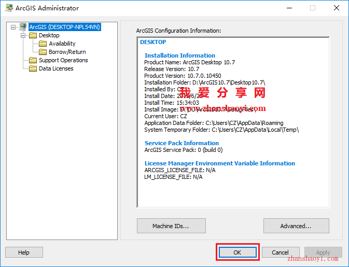The height and width of the screenshot is (267, 349).
Task: Collapse the Desktop tree node
Action: (23, 35)
